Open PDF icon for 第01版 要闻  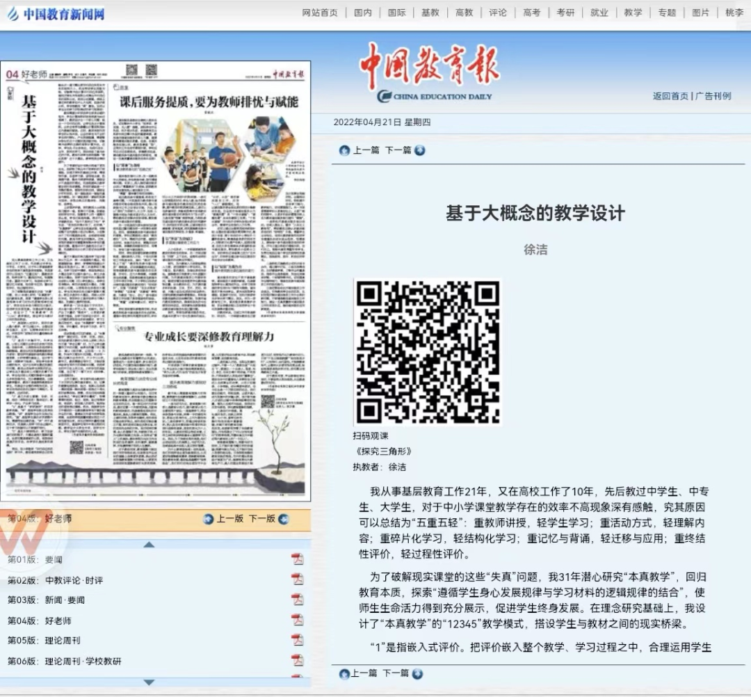pyautogui.click(x=297, y=559)
